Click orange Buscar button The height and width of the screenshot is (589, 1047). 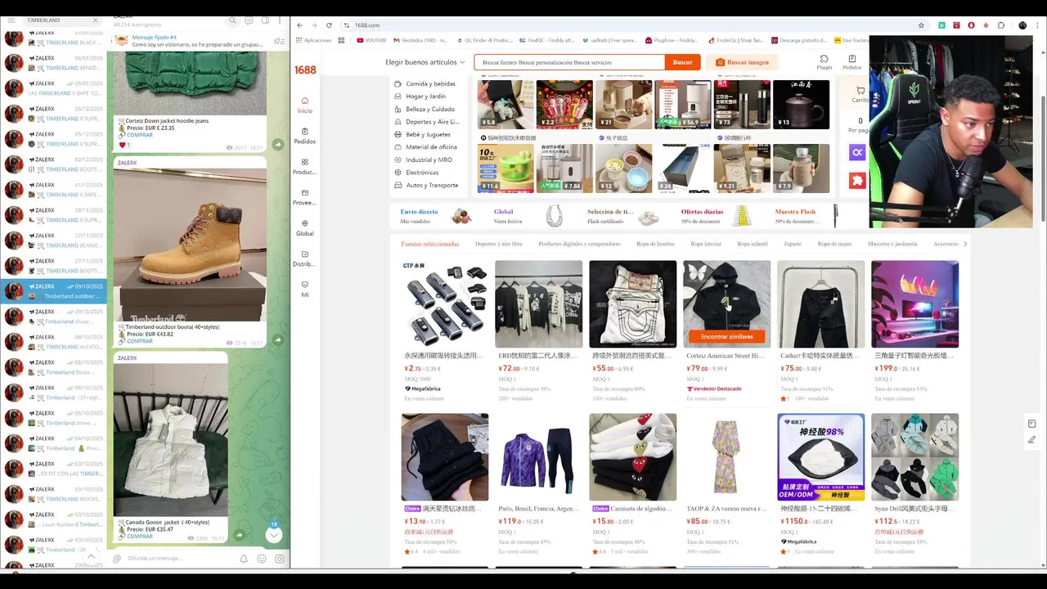click(x=682, y=62)
